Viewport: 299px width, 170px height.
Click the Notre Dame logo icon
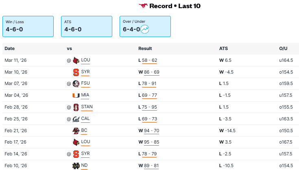pyautogui.click(x=76, y=166)
